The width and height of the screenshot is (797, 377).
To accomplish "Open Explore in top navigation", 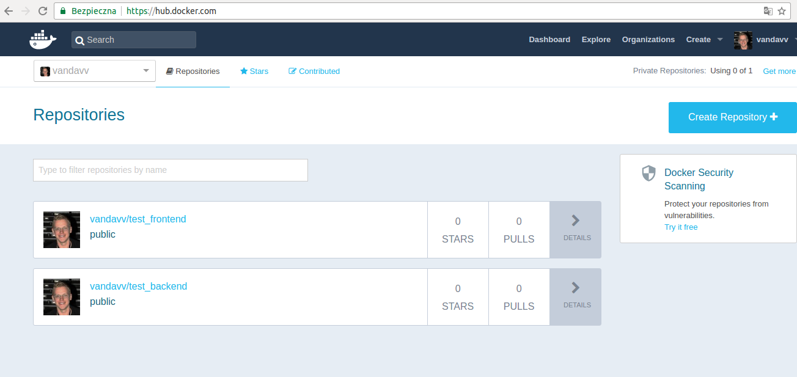I will (x=596, y=40).
